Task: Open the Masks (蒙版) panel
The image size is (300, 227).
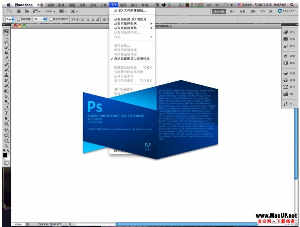Action: [289, 63]
